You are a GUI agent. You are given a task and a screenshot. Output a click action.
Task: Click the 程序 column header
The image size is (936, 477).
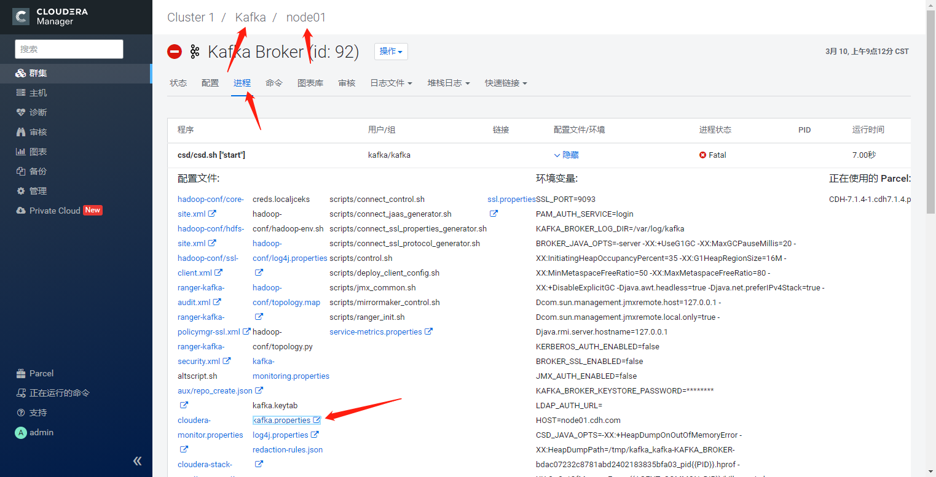186,130
